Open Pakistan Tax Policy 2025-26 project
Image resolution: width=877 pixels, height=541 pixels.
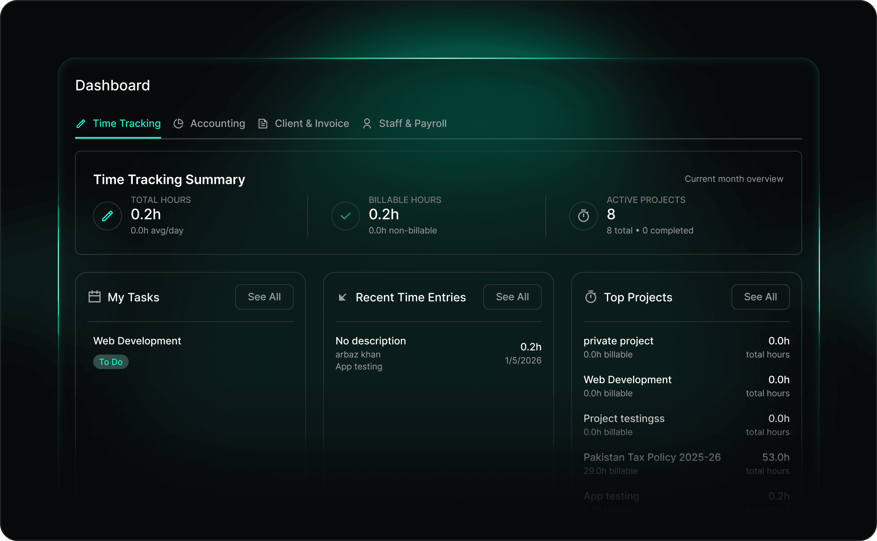[x=651, y=457]
